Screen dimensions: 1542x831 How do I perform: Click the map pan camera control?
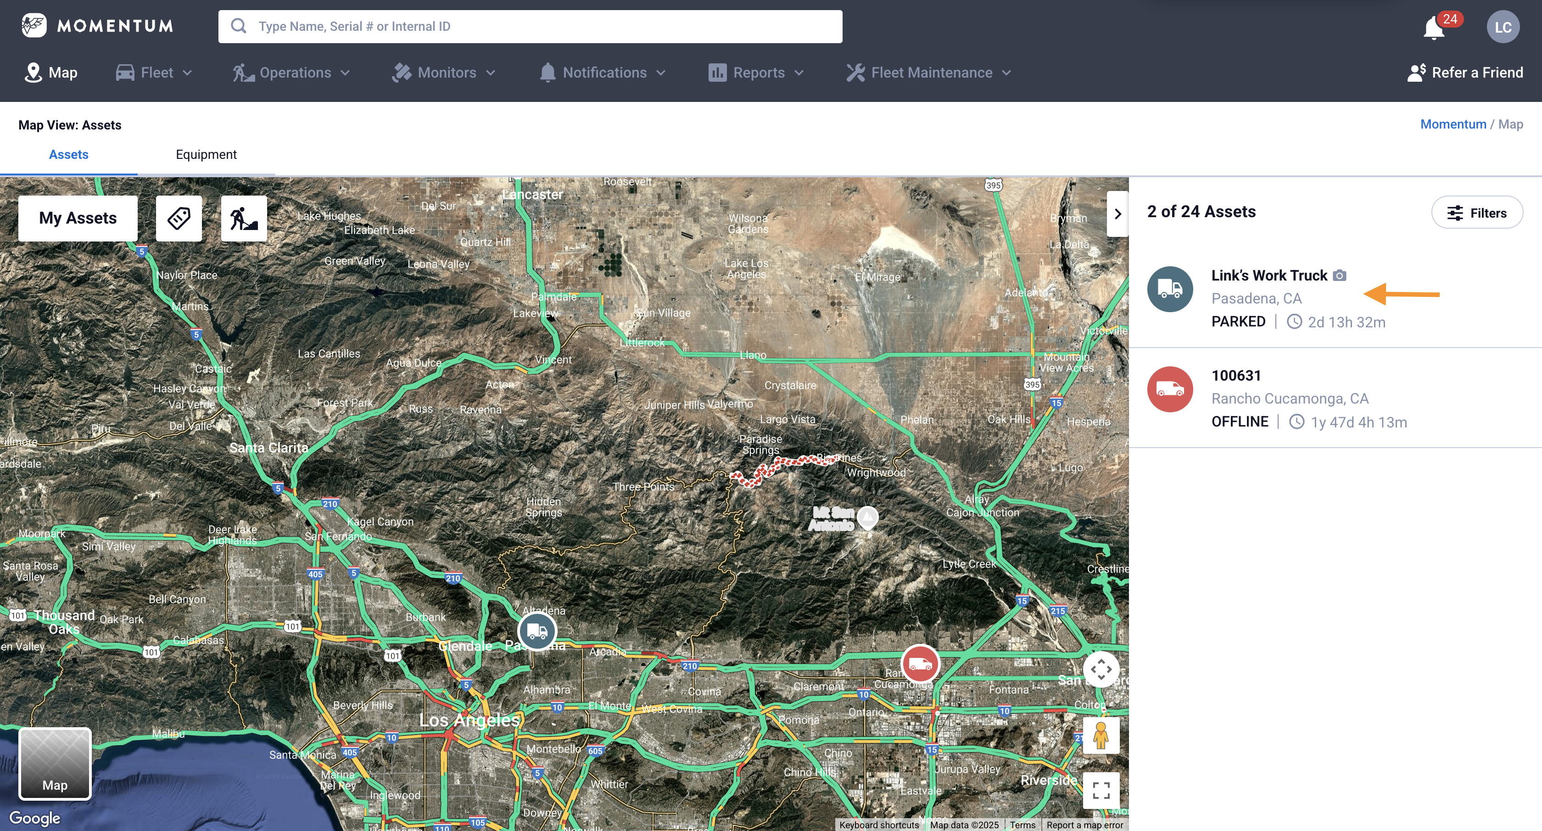pyautogui.click(x=1100, y=669)
